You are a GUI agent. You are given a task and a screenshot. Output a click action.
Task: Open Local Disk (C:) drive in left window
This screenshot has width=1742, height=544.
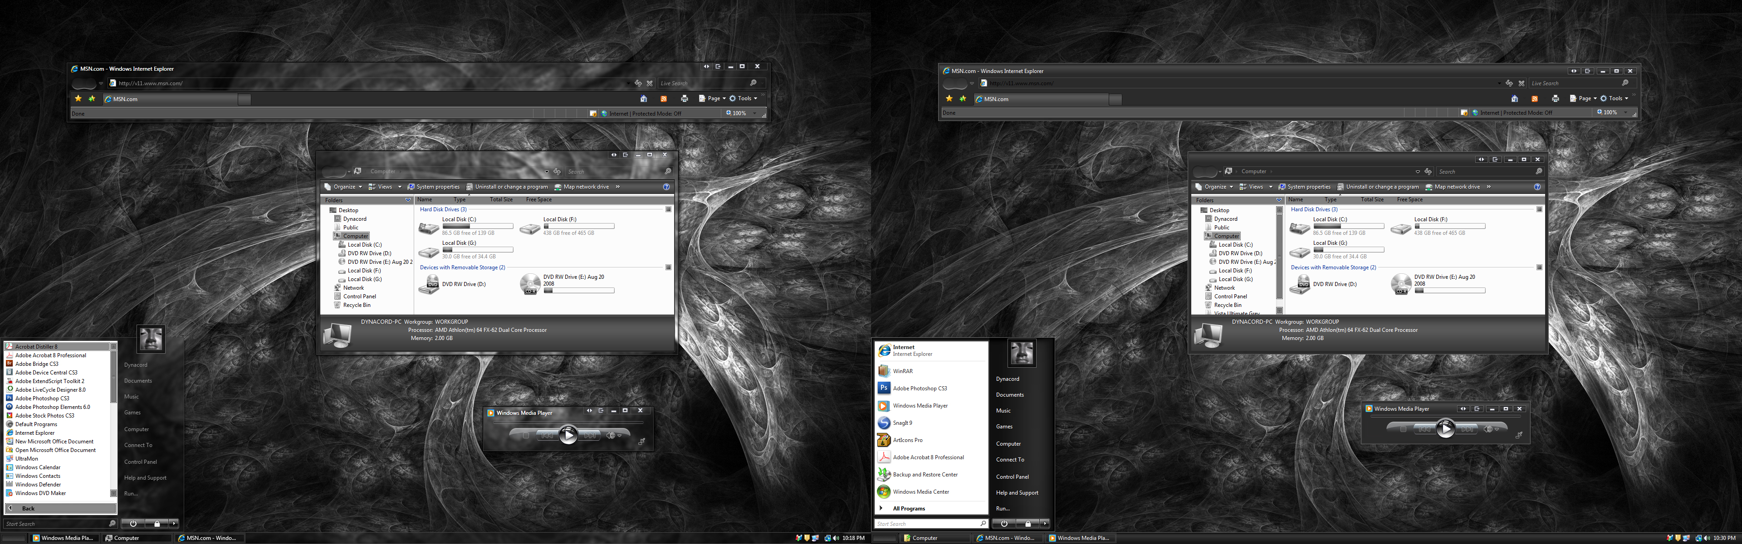[465, 226]
